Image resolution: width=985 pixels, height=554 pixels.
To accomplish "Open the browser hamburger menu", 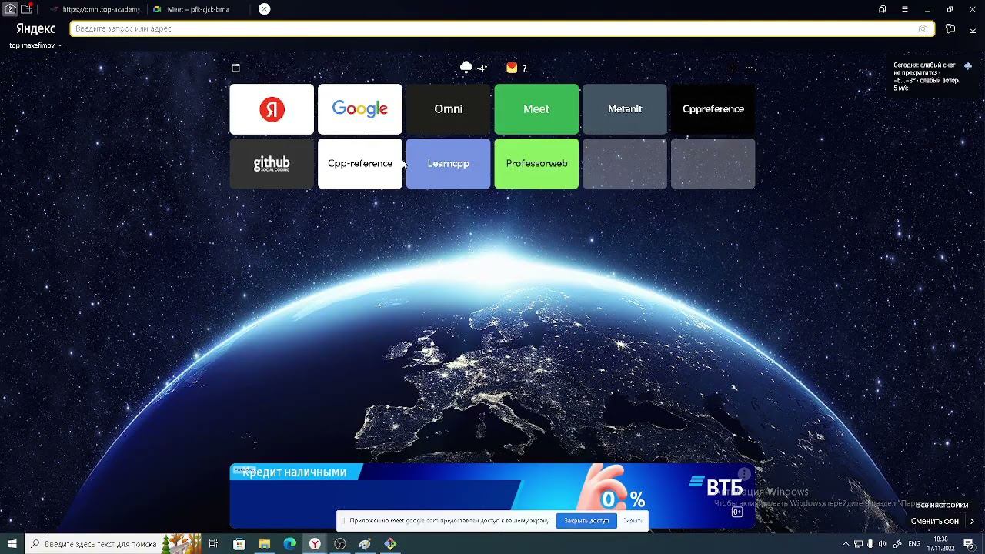I will pos(905,9).
